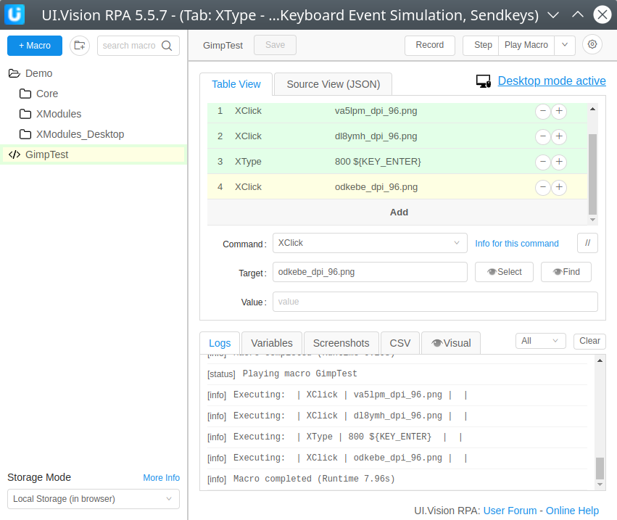
Task: Open settings via the gear icon
Action: 592,45
